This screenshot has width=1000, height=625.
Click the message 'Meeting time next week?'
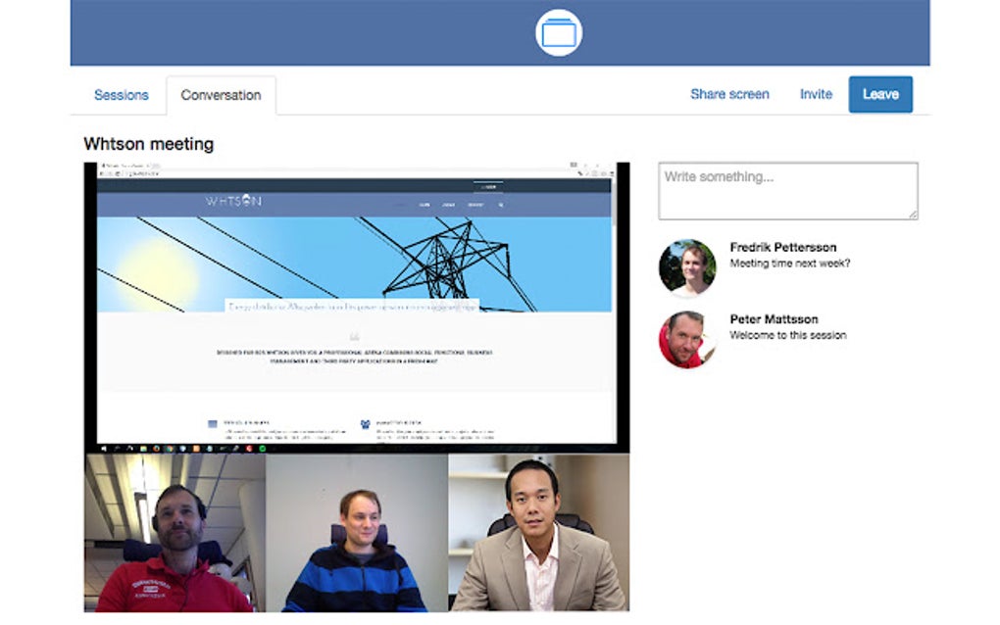789,264
